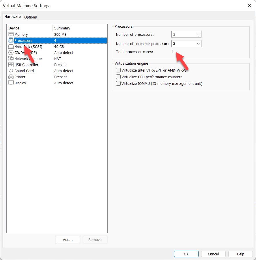Click the Hard Disk (SCSI) icon
The width and height of the screenshot is (256, 260).
point(11,47)
